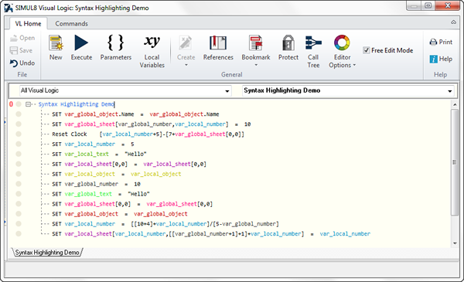Screen dimensions: 464x282
Task: Toggle breakpoint on SET var_global_number = 10
Action: 19,184
